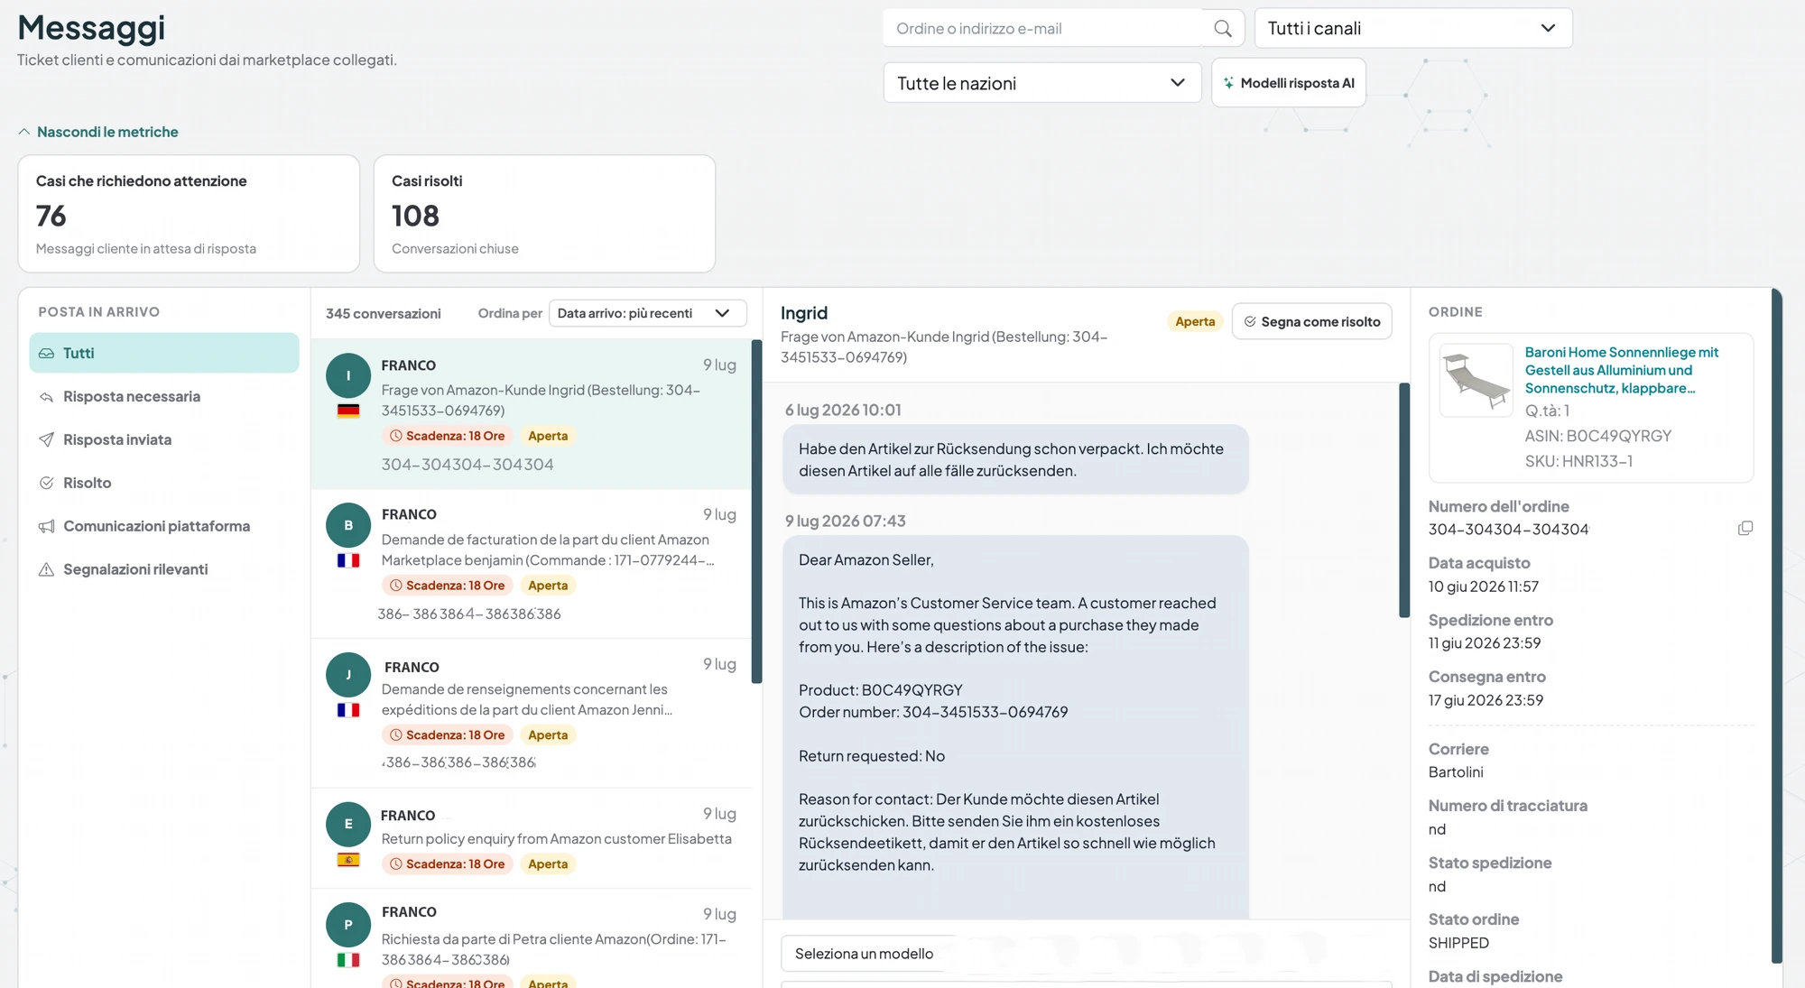
Task: Click the order panel scrollbar
Action: [x=1776, y=626]
